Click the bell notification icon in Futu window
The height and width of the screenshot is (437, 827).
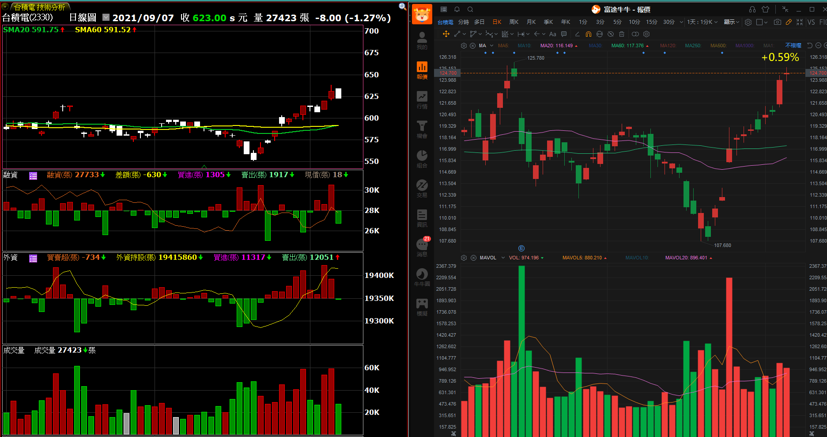click(x=457, y=9)
